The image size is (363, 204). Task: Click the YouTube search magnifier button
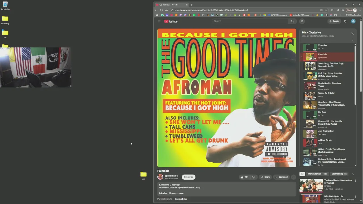pos(292,21)
